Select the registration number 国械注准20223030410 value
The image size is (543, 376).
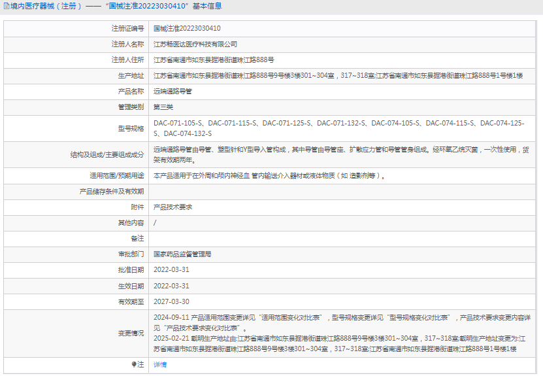187,28
